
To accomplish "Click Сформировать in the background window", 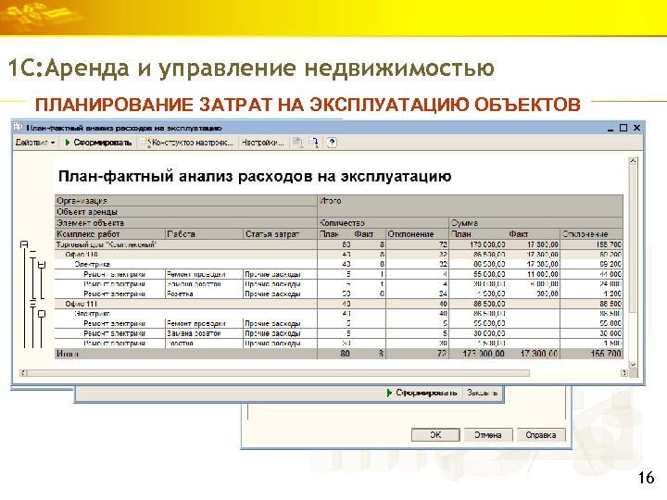I will coord(422,393).
